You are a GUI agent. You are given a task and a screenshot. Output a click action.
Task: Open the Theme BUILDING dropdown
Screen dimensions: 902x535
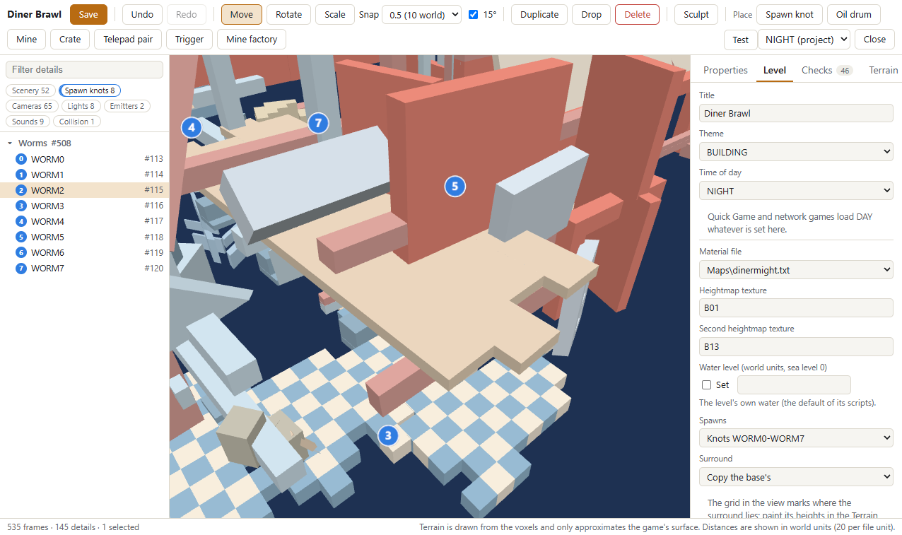point(796,152)
